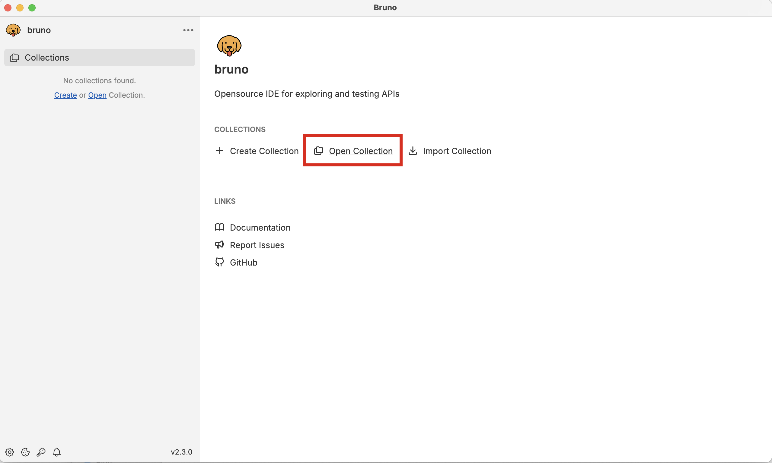Click the red close window button

(8, 8)
